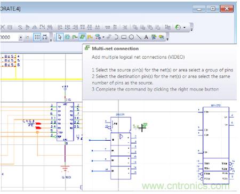Pick the yellow bus drawing tool

click(x=90, y=37)
